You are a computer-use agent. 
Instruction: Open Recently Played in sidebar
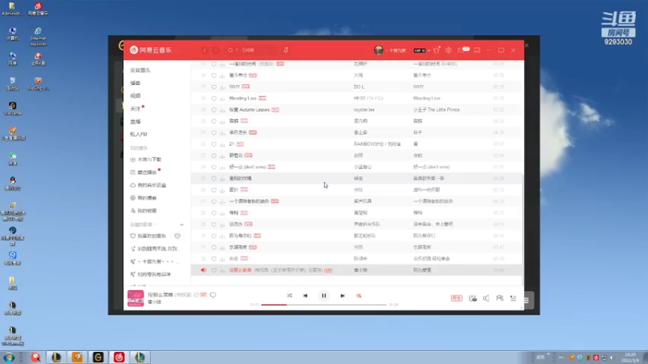(x=144, y=172)
